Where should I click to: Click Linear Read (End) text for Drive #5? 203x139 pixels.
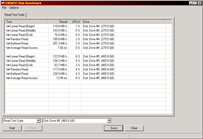[21, 65]
